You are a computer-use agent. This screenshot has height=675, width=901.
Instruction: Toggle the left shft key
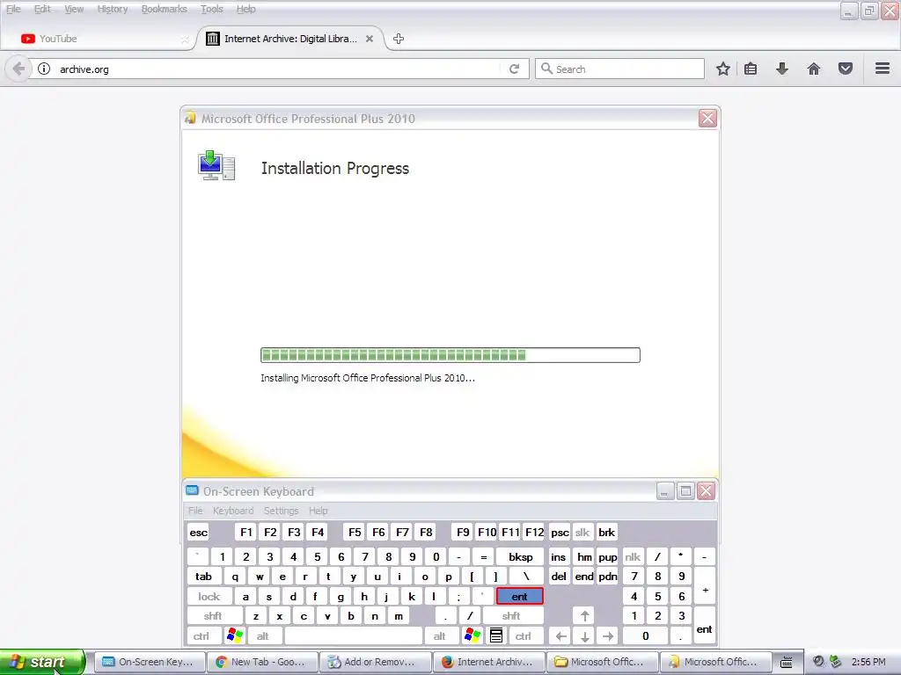pyautogui.click(x=213, y=616)
